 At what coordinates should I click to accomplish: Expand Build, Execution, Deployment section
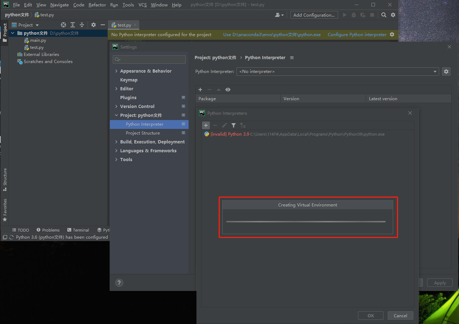point(116,142)
